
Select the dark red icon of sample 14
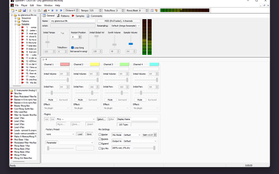pyautogui.click(x=23, y=67)
